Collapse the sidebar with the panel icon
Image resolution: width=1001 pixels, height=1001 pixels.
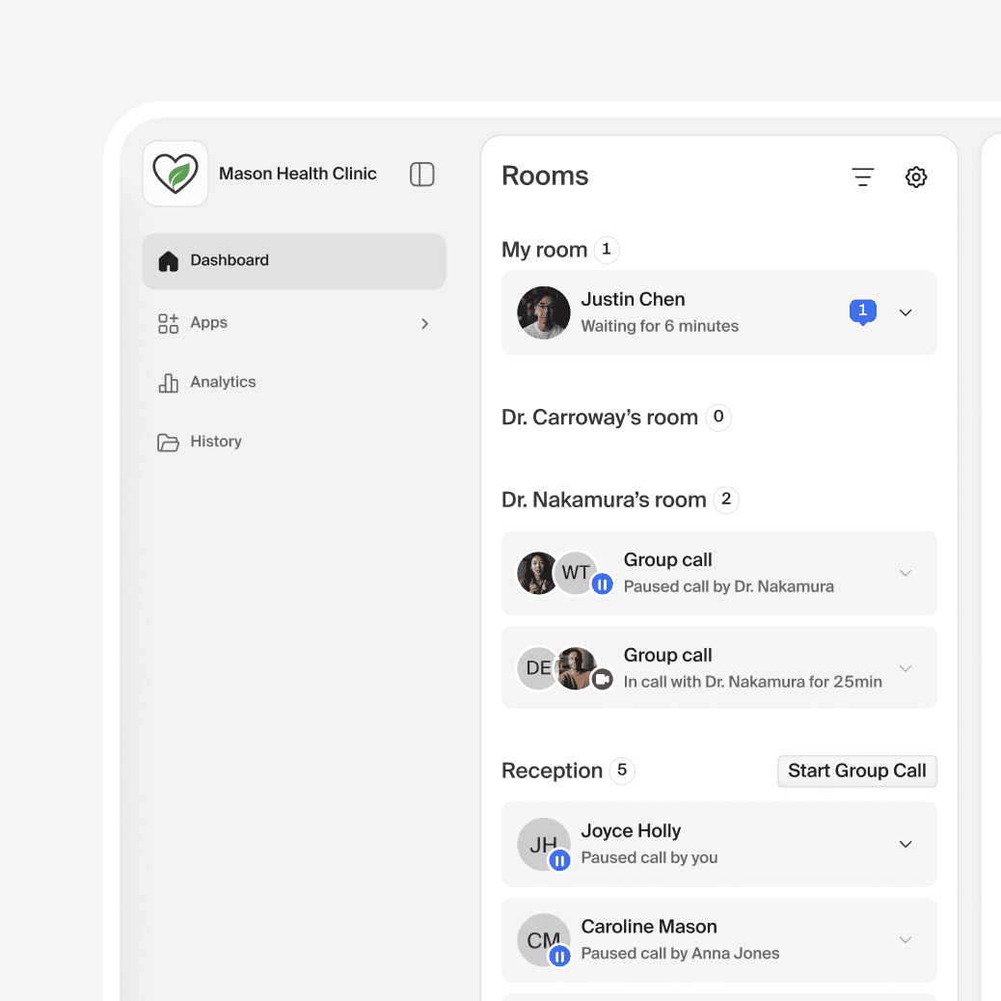(x=422, y=175)
